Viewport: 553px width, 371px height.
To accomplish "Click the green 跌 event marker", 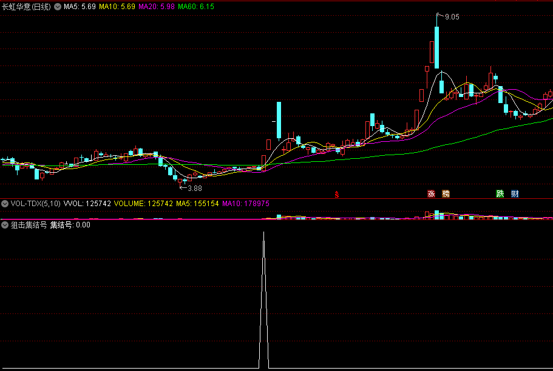I will pos(500,193).
